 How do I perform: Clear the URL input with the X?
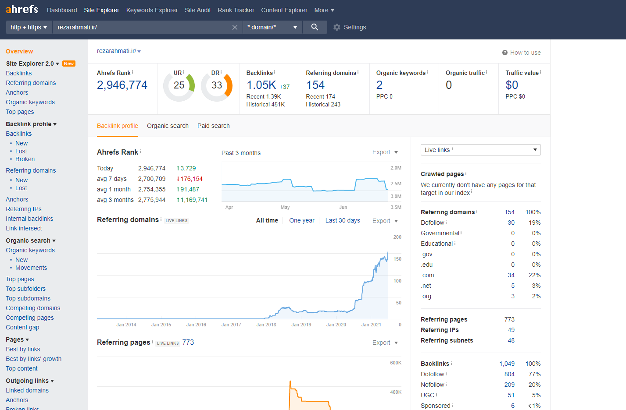tap(235, 27)
